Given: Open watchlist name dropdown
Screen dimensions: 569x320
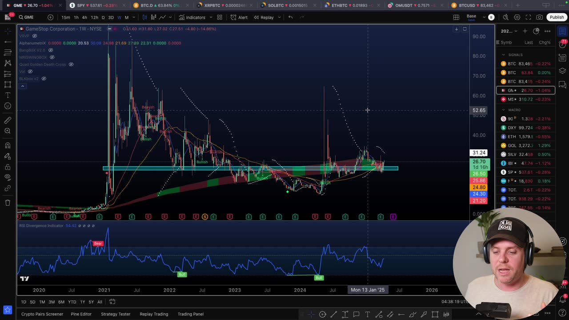Looking at the screenshot, I should (x=509, y=31).
